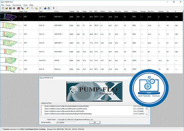The image size is (184, 131).
Task: Click the NPSHr column header
Action: (x=104, y=12)
